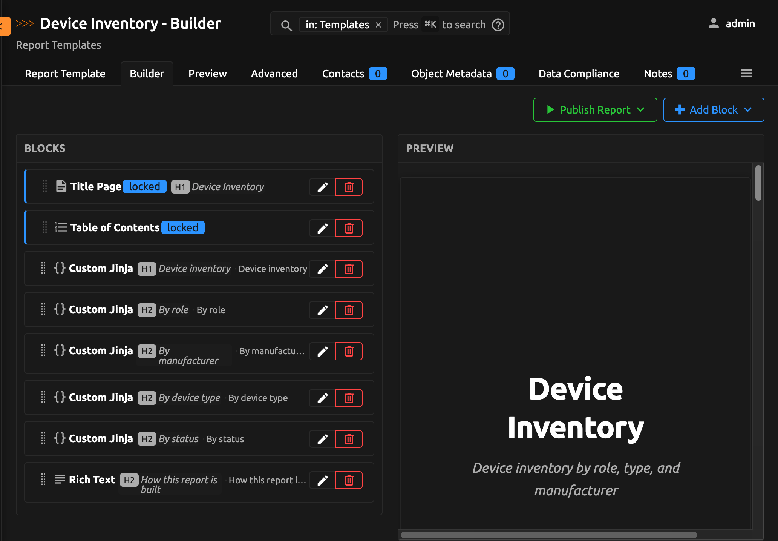This screenshot has width=778, height=541.
Task: Click the 'By device type' heading text
Action: (x=189, y=398)
